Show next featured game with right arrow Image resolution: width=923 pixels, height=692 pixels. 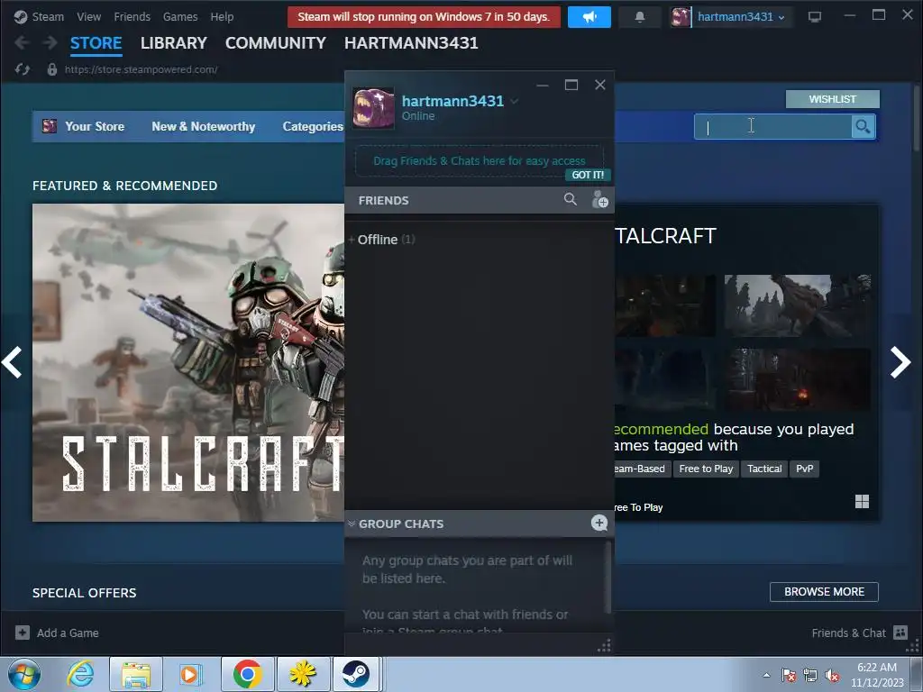900,362
